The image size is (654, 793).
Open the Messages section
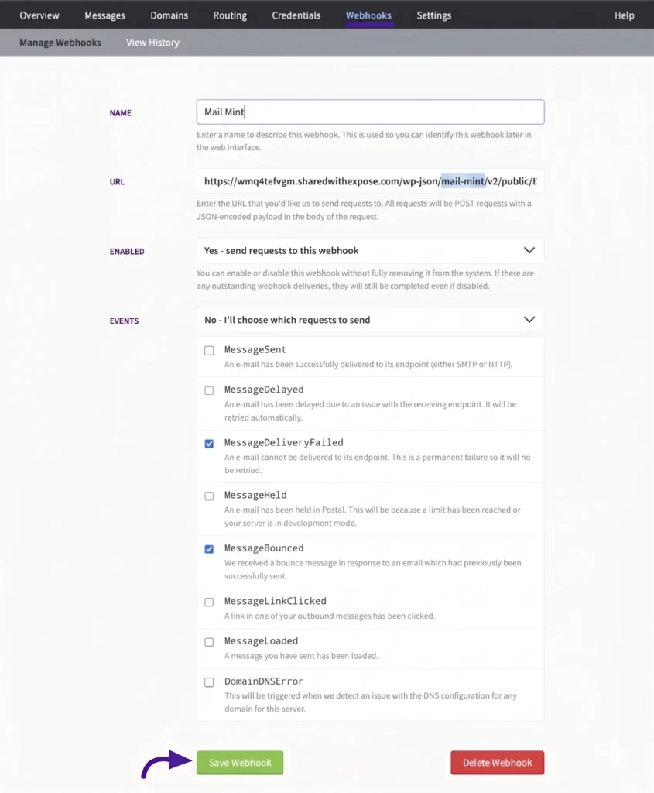pyautogui.click(x=104, y=15)
